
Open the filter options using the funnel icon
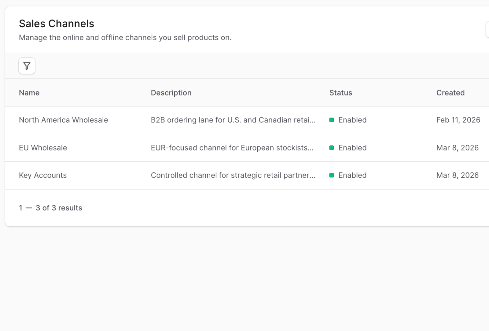[x=27, y=66]
